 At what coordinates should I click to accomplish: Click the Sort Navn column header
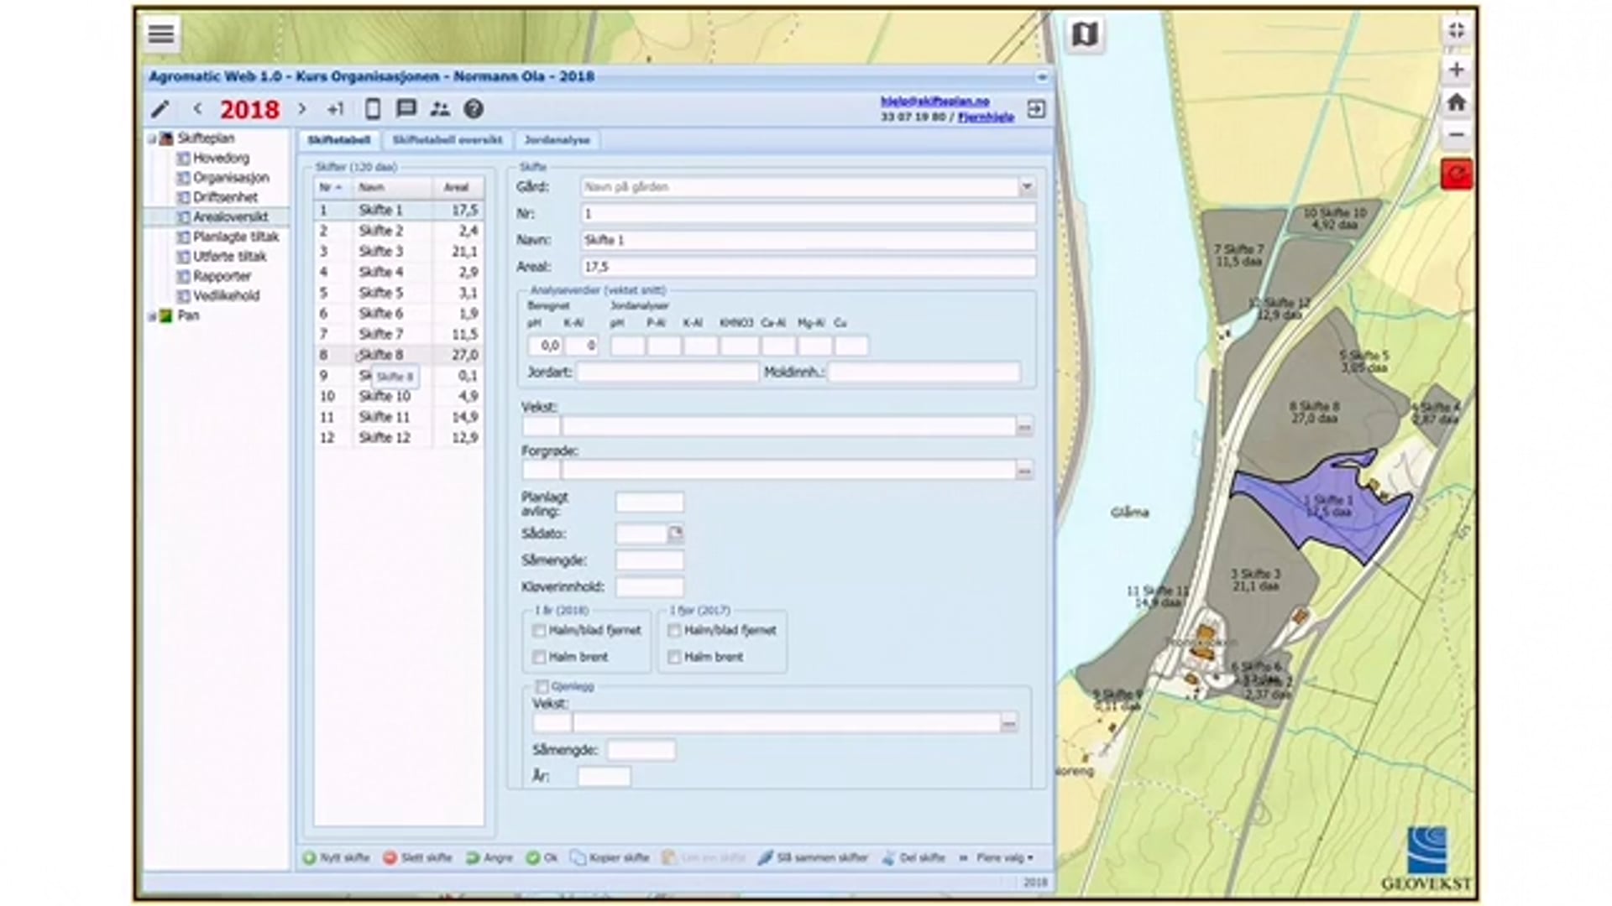(x=392, y=187)
